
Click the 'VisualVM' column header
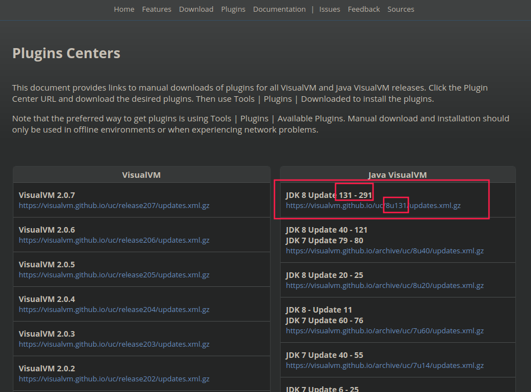[141, 175]
